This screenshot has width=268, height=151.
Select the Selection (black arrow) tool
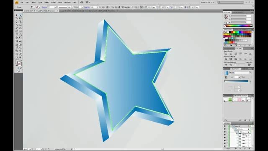(x=17, y=15)
